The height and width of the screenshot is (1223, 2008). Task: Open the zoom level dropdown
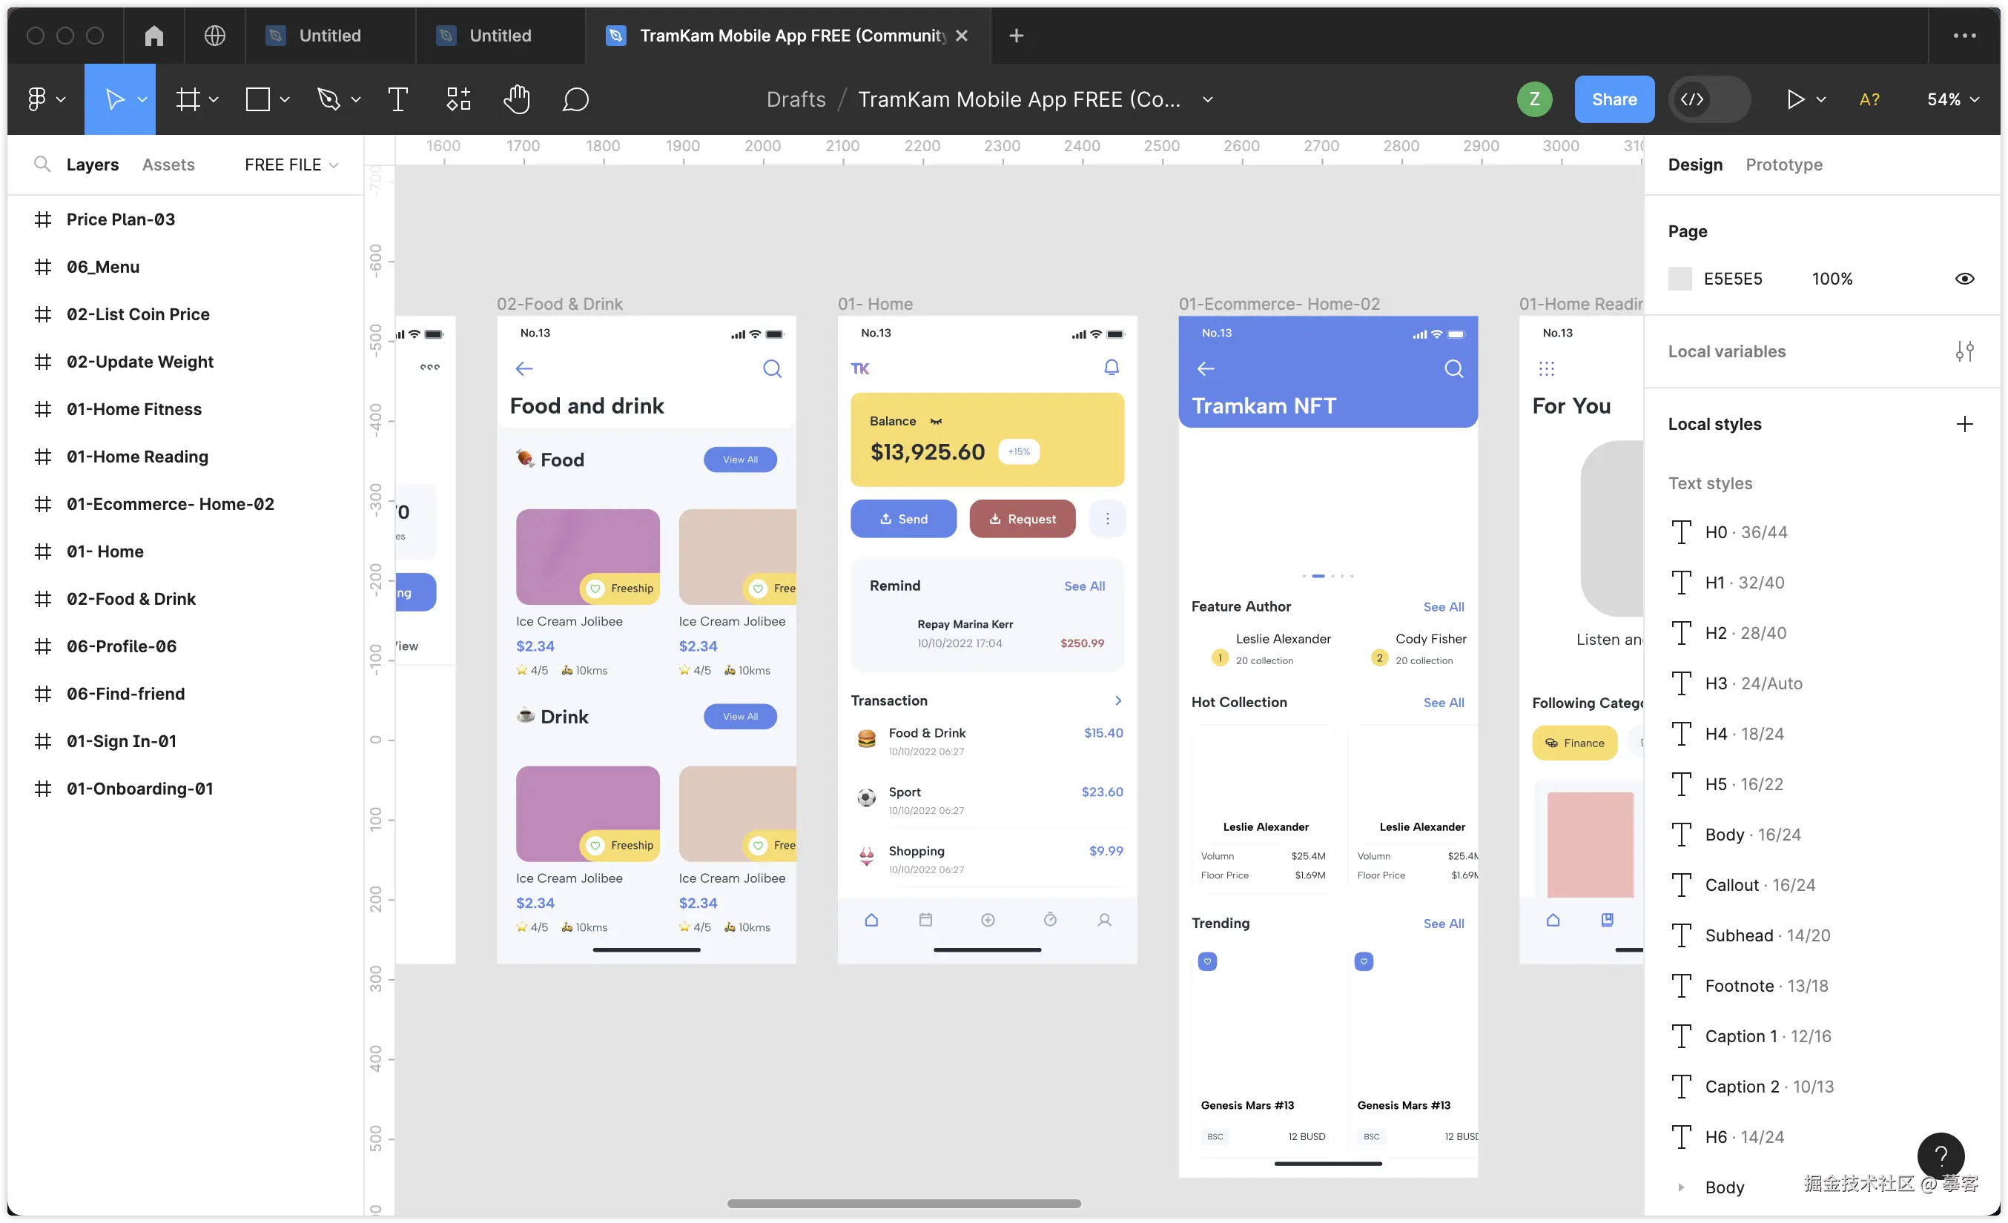1952,99
